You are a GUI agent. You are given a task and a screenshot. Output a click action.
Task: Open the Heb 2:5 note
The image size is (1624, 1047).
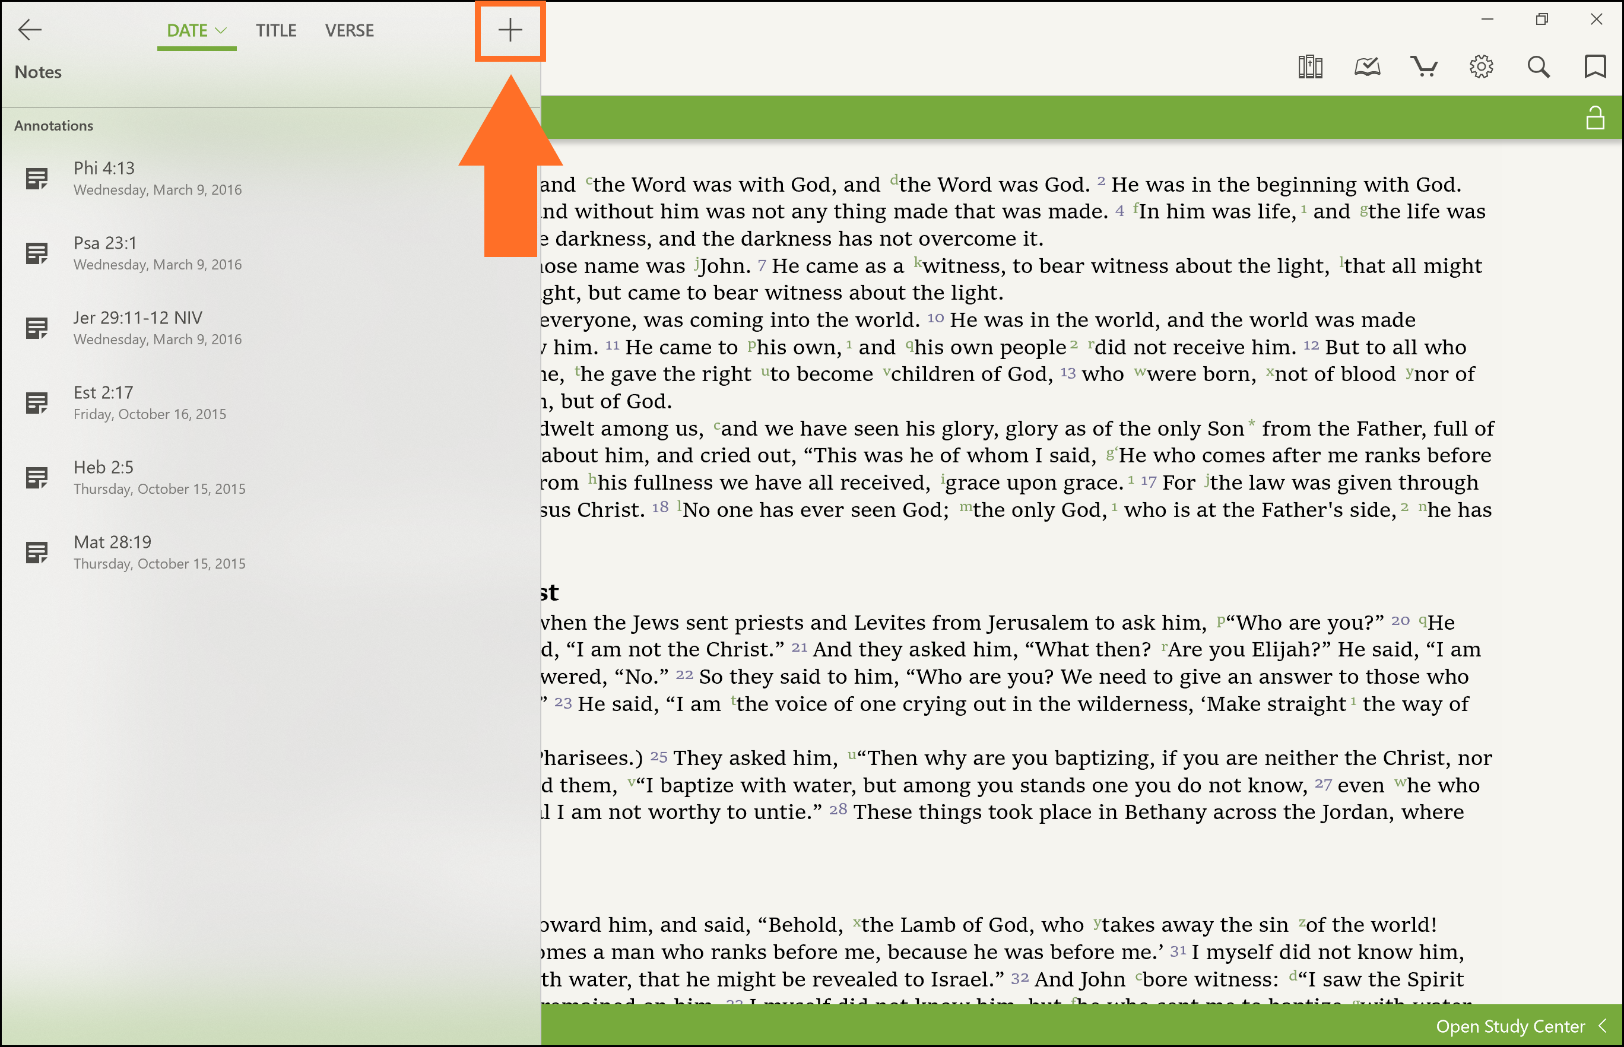tap(271, 477)
